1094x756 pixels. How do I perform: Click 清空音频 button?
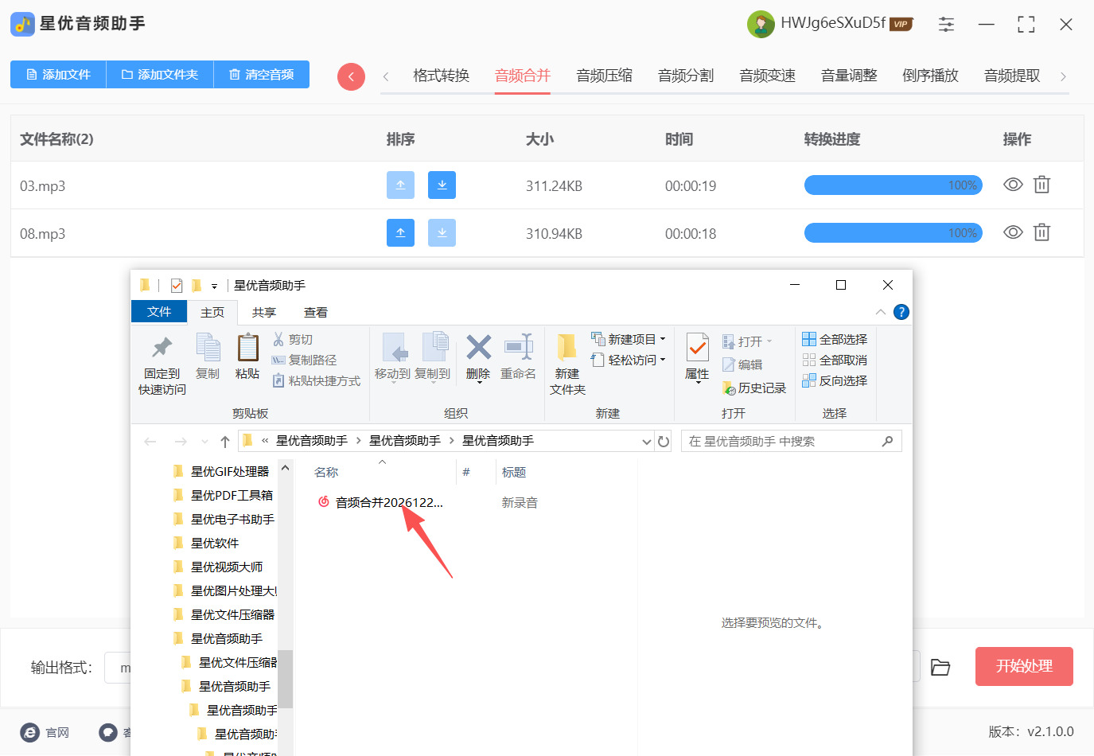[x=262, y=75]
